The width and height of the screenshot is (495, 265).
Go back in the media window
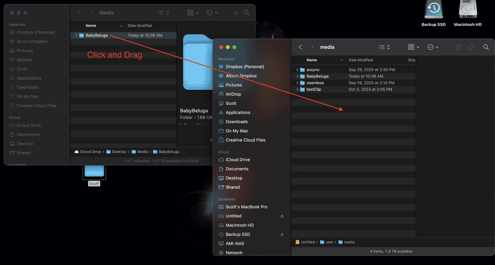point(300,47)
